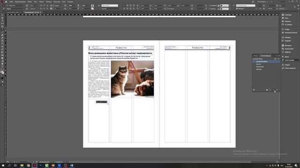Viewport: 300px width, 168px height.
Task: Open the font style dropdown
Action: (x=24, y=8)
